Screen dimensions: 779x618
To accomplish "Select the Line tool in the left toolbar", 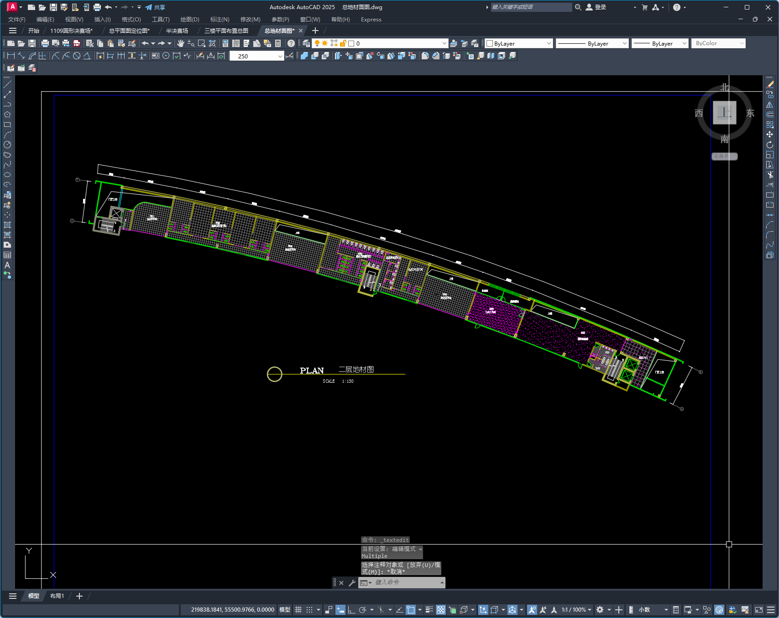I will click(7, 84).
